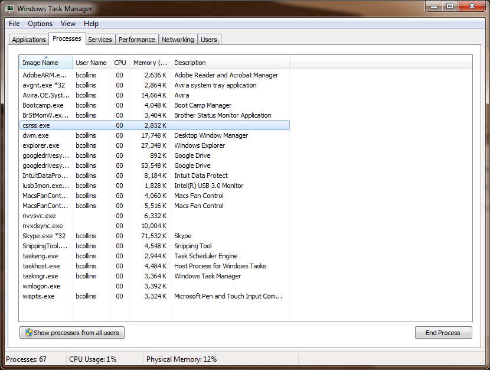Switch to the Applications tab
Image resolution: width=490 pixels, height=370 pixels.
[x=29, y=40]
